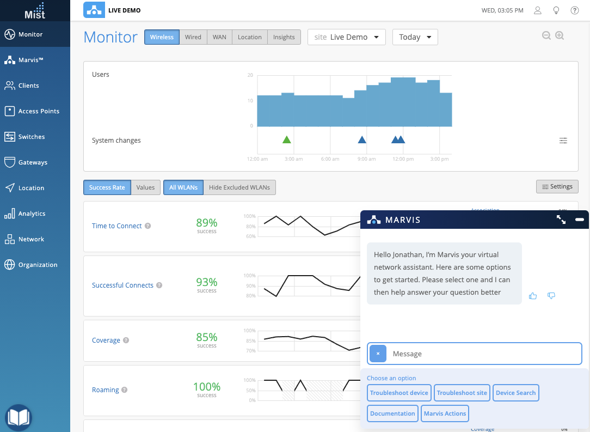The height and width of the screenshot is (432, 590).
Task: Select the Success Rate toggle
Action: 107,187
